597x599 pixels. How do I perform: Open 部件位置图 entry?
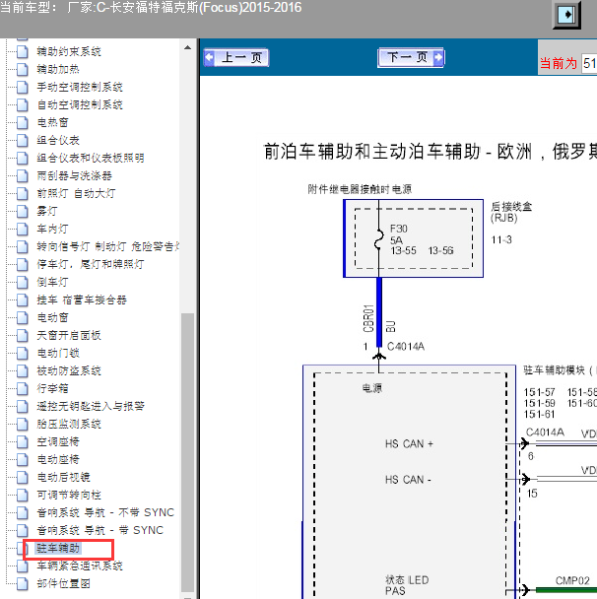click(63, 583)
